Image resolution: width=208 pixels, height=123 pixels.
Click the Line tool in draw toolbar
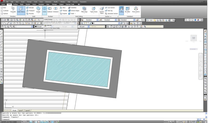tap(1, 31)
